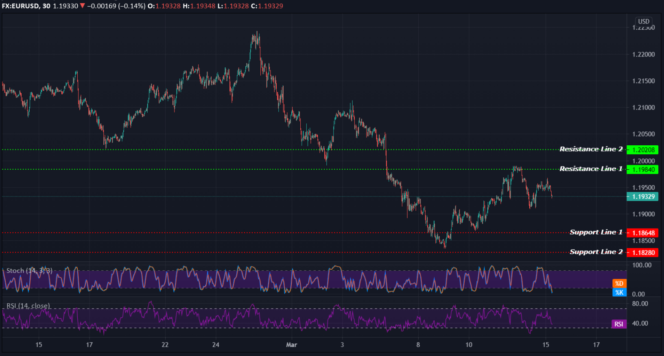Select the blue %K stochastic badge
The width and height of the screenshot is (664, 356).
(x=619, y=292)
